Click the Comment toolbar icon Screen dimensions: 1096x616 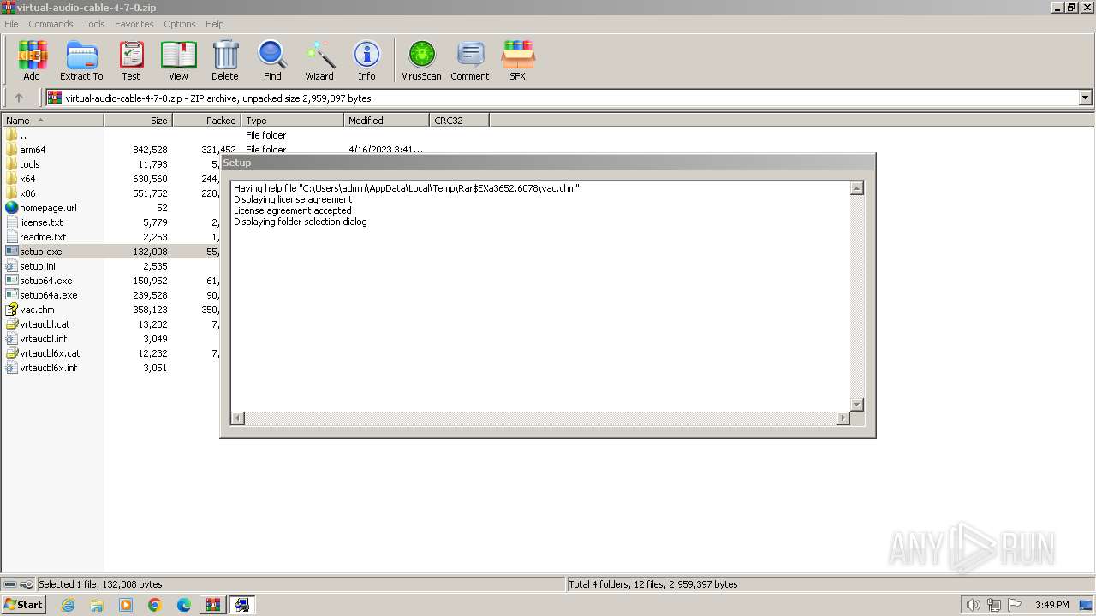[x=470, y=61]
